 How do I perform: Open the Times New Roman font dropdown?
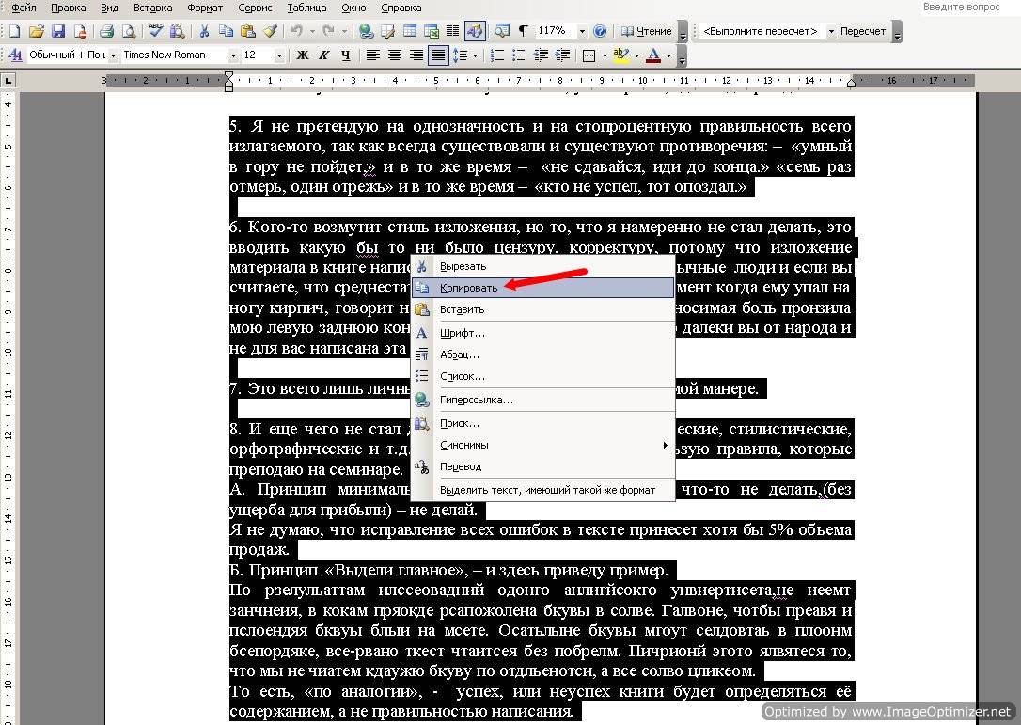pos(233,55)
